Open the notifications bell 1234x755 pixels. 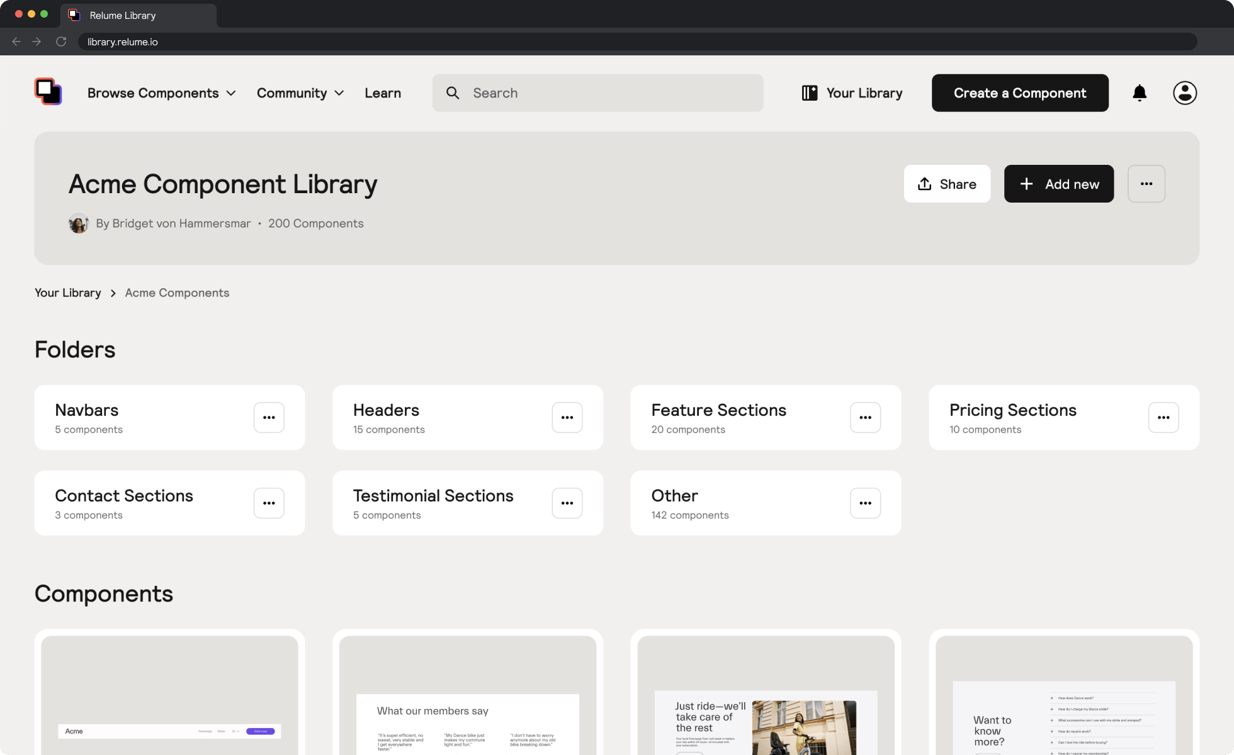[x=1140, y=92]
